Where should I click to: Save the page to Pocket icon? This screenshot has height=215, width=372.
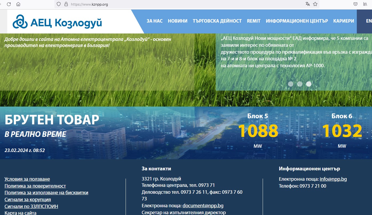pyautogui.click(x=355, y=4)
